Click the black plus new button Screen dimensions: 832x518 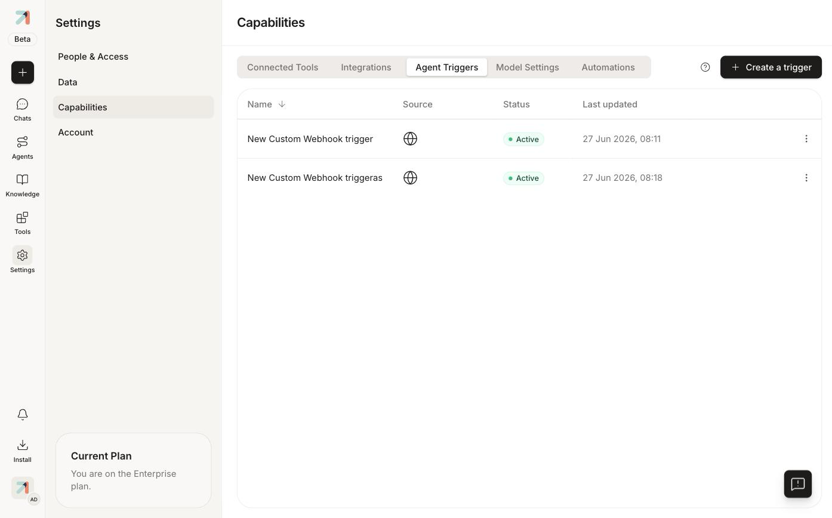(22, 72)
